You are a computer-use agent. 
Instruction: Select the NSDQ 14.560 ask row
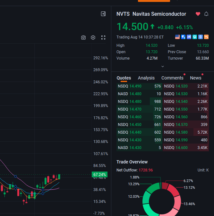(186, 117)
